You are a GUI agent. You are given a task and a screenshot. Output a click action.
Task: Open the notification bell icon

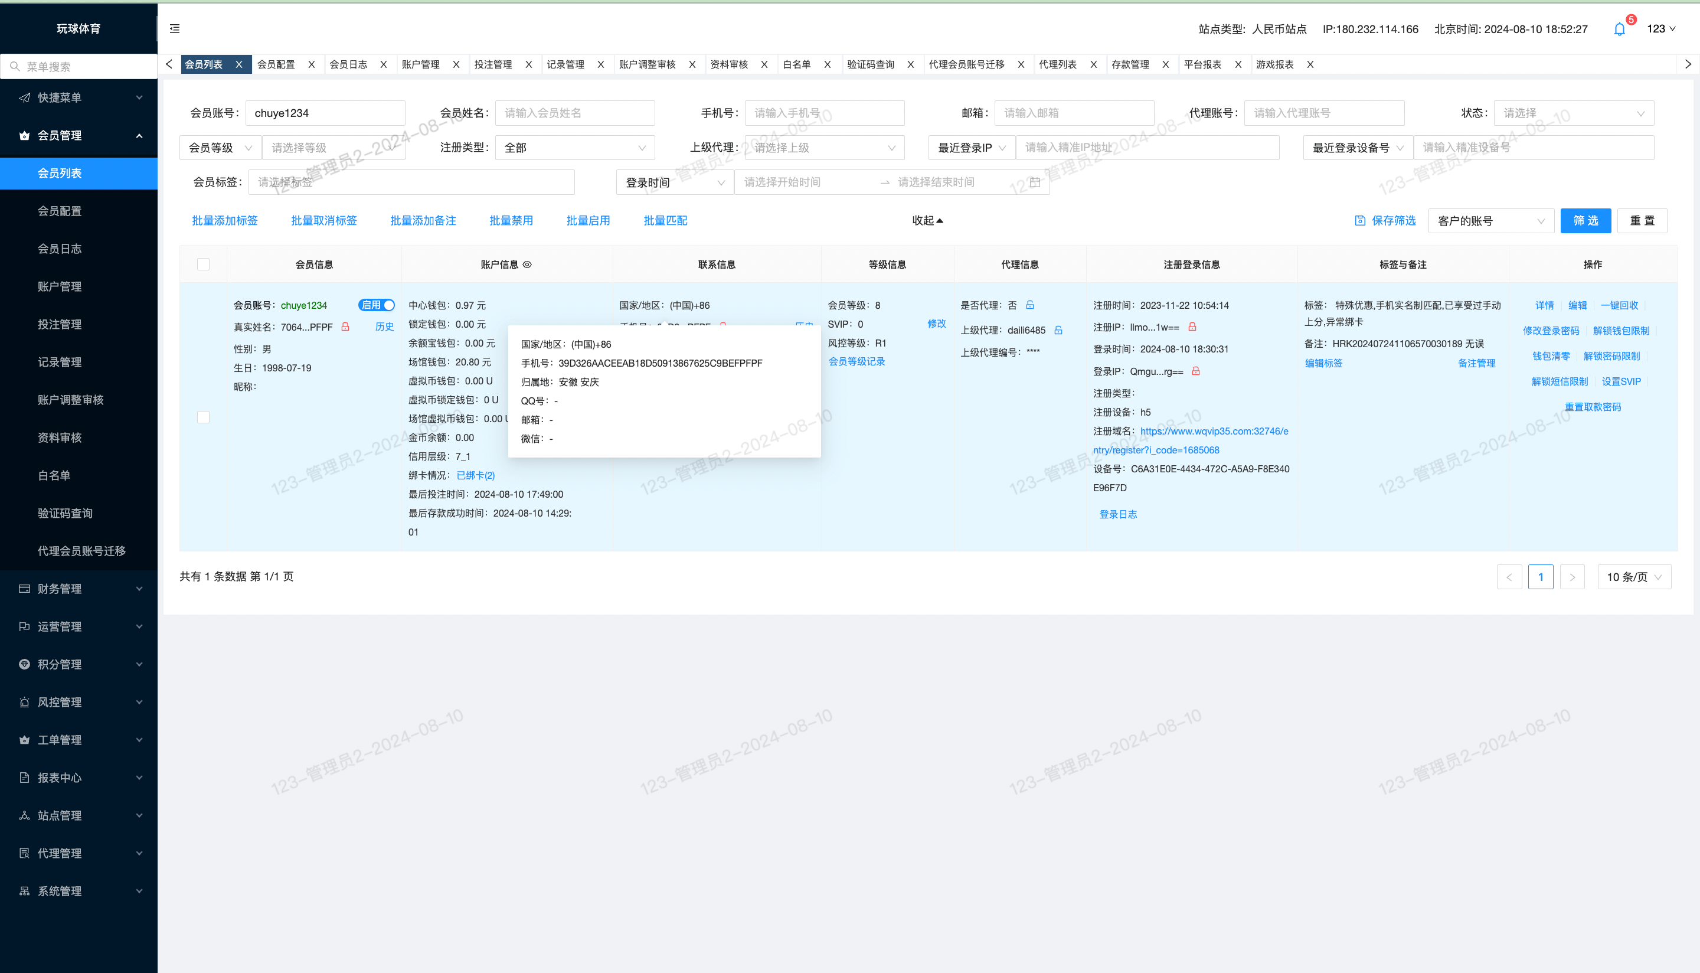(1619, 30)
